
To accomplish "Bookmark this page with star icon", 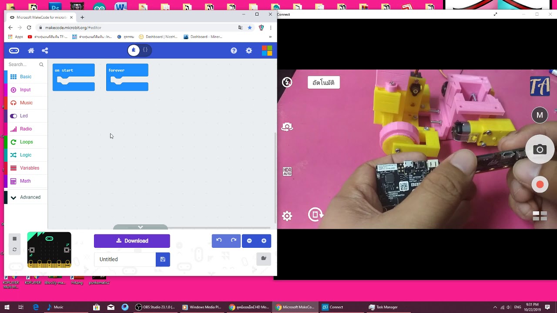I will (x=250, y=27).
